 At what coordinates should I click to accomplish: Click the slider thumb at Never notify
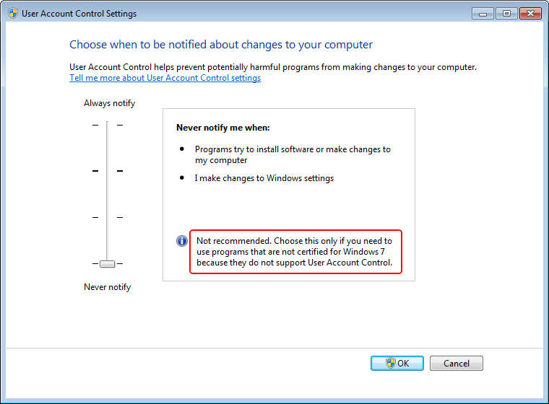[107, 264]
